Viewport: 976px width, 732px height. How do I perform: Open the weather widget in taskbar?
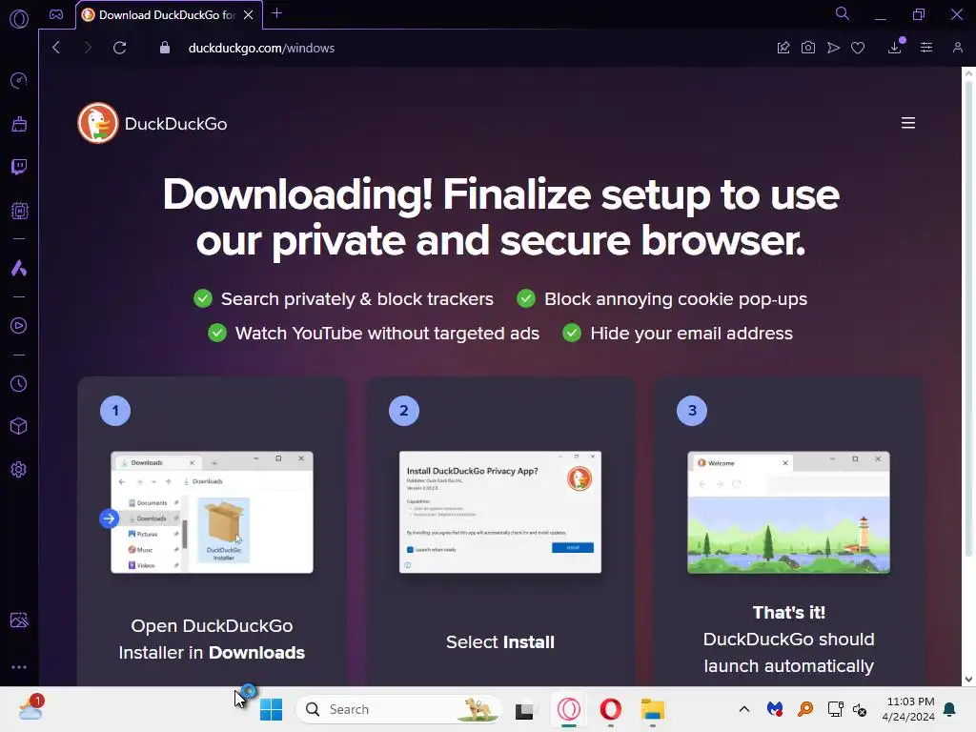tap(30, 708)
